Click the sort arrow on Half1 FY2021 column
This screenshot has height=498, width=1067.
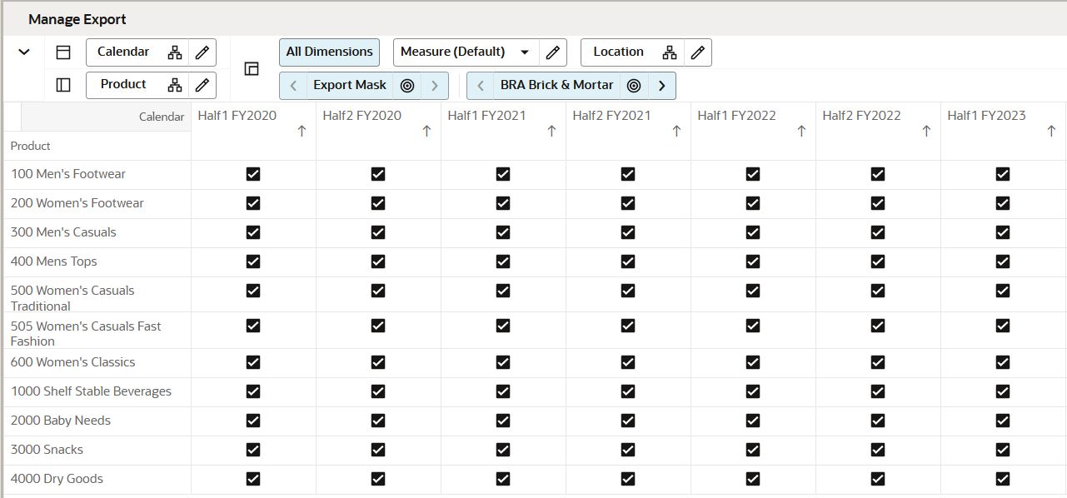pyautogui.click(x=551, y=130)
